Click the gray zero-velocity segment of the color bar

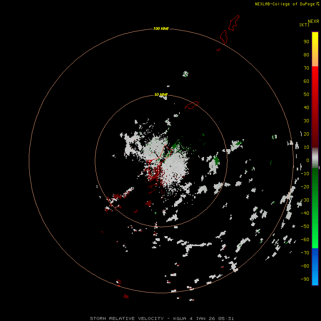pos(315,158)
